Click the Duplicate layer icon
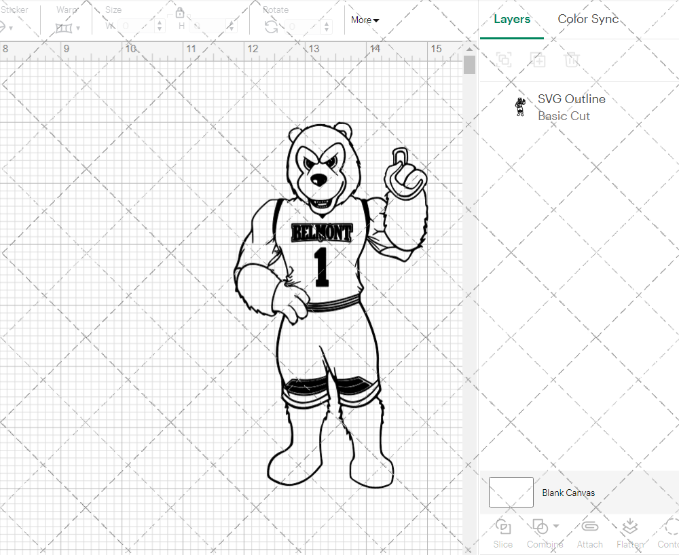 point(538,60)
